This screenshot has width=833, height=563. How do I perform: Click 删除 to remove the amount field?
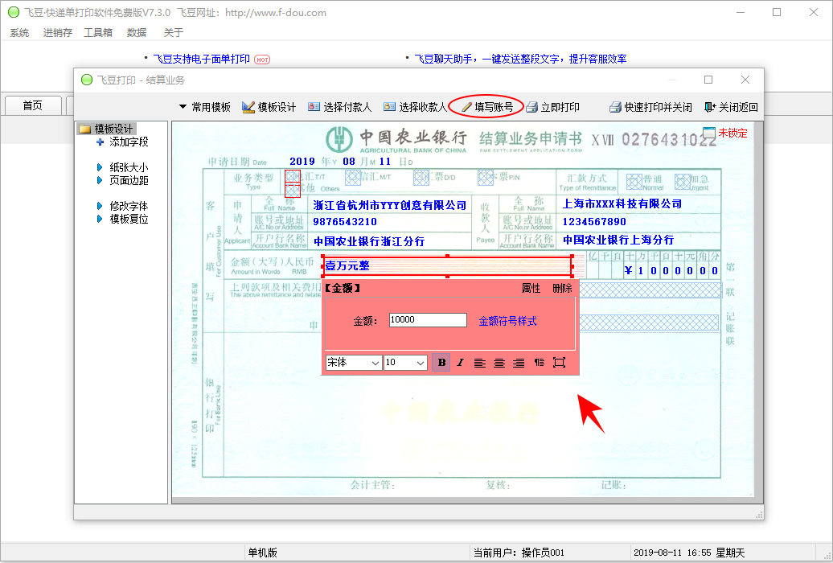(x=562, y=288)
